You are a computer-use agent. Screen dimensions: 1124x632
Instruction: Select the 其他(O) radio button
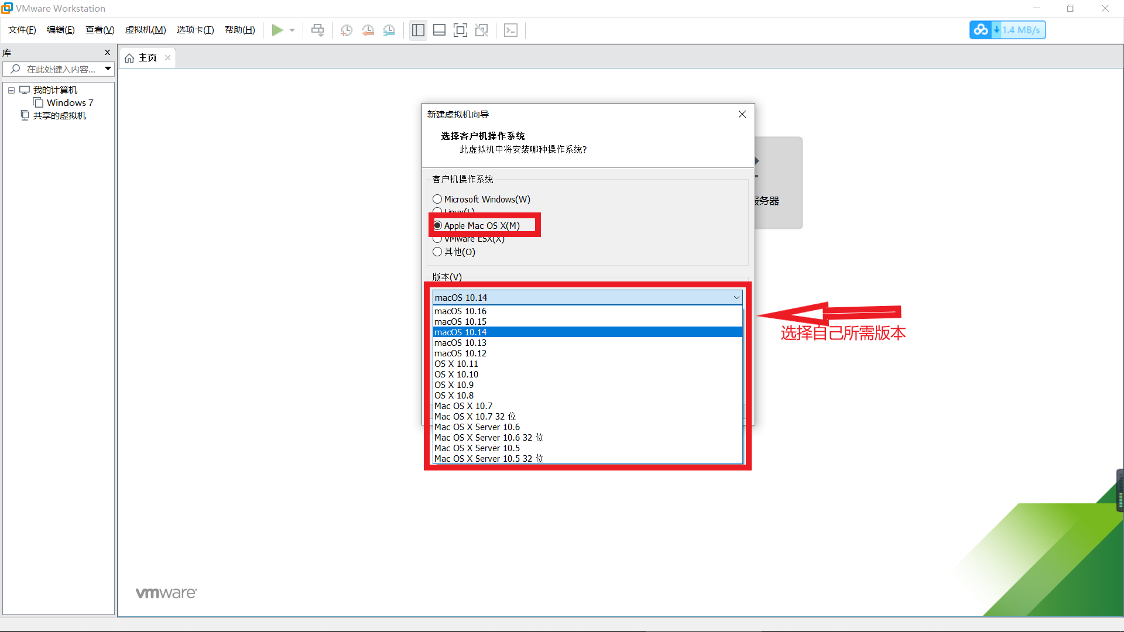(437, 252)
